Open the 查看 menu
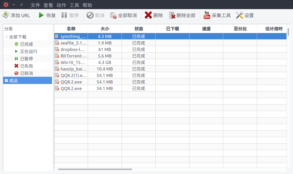This screenshot has height=174, width=293. tap(48, 5)
